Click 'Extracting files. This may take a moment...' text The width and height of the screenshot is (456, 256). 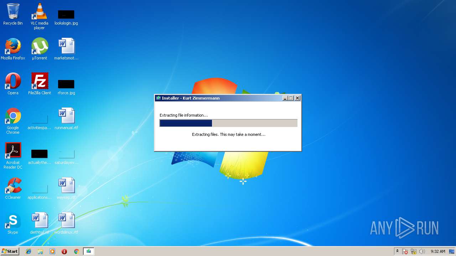[x=229, y=134]
